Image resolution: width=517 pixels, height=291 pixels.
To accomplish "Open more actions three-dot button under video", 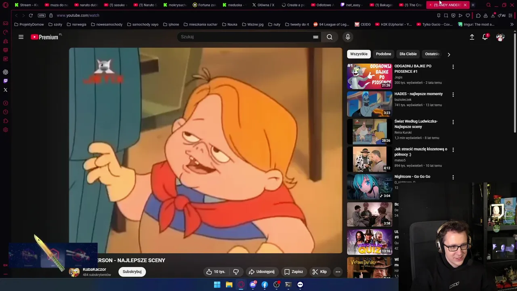I will pyautogui.click(x=338, y=272).
